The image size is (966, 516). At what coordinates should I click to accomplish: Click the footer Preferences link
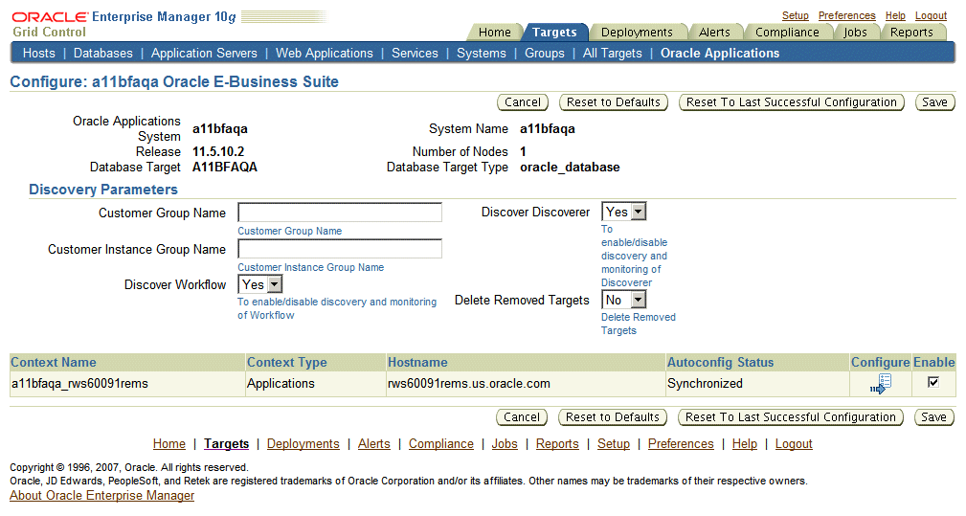[681, 444]
